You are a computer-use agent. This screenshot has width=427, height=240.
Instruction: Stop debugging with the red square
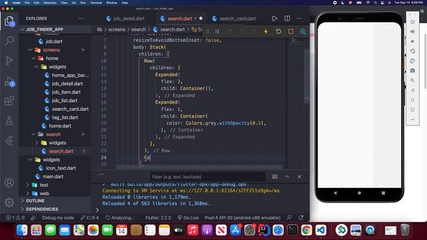point(291,31)
